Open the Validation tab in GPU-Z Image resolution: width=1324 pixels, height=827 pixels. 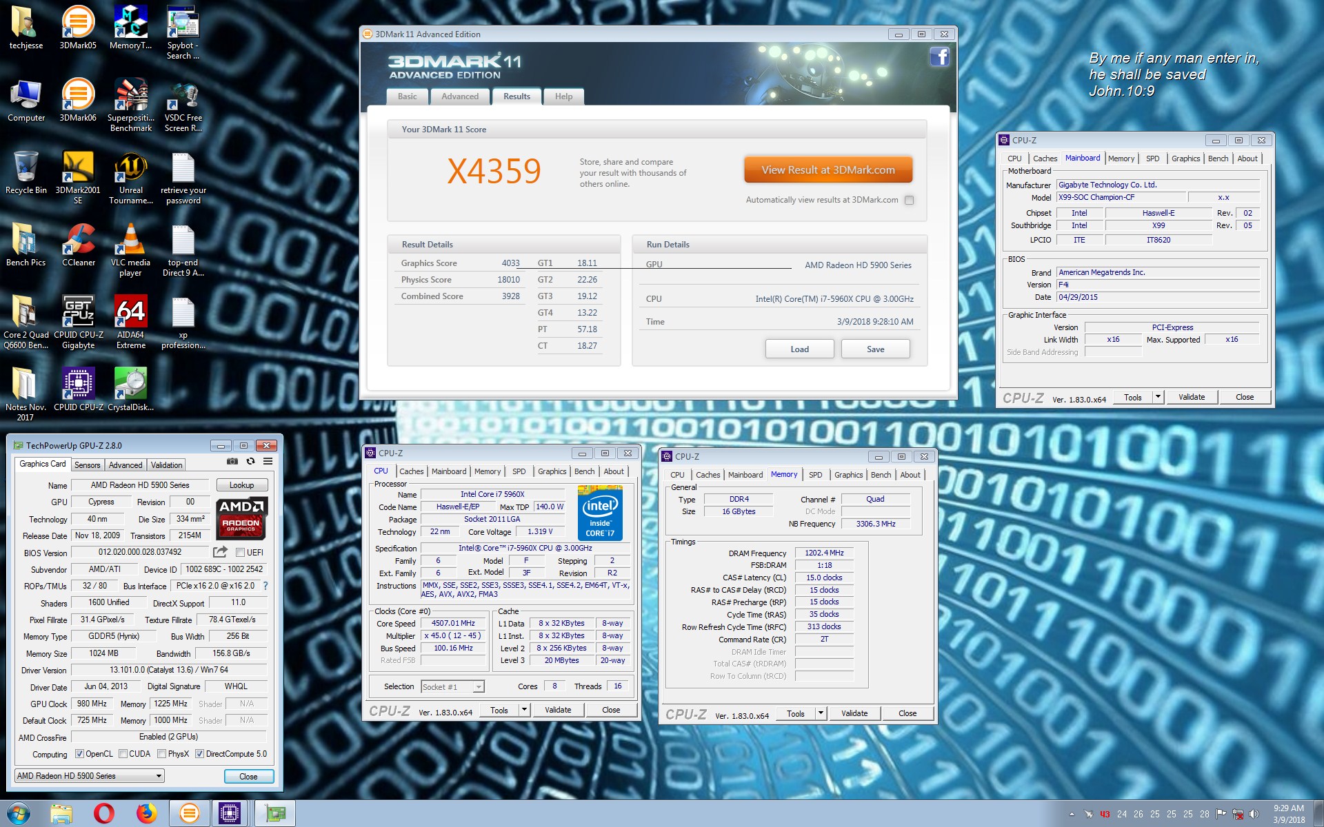[167, 465]
